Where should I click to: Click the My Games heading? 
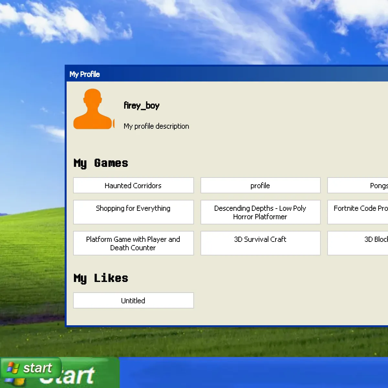click(x=101, y=163)
